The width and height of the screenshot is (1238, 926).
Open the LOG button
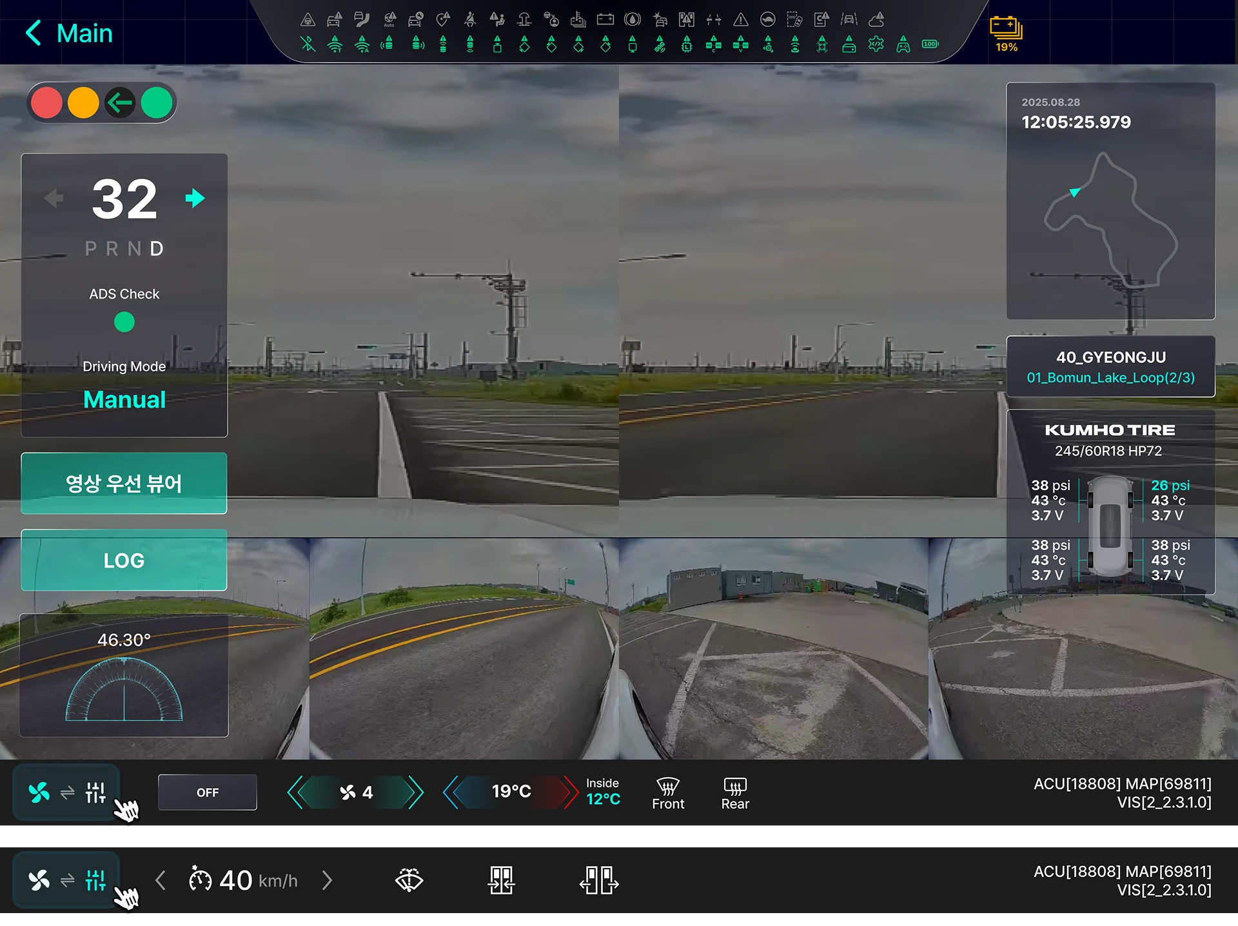(124, 560)
